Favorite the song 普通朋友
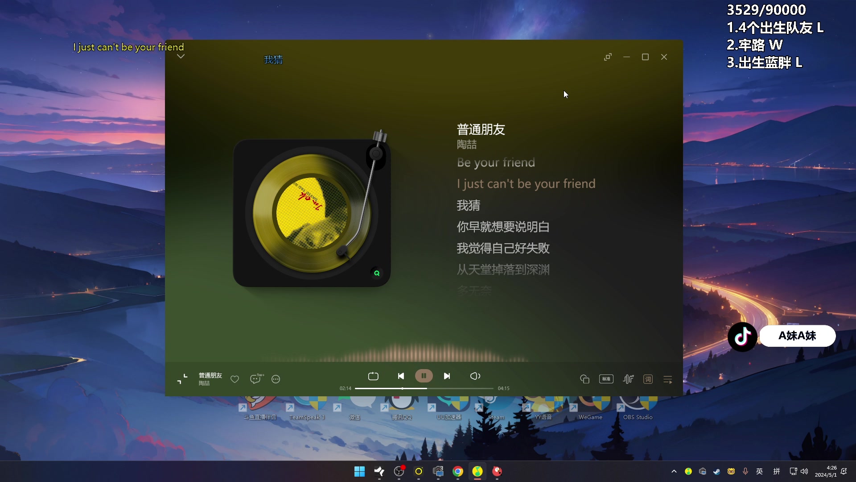 (235, 379)
